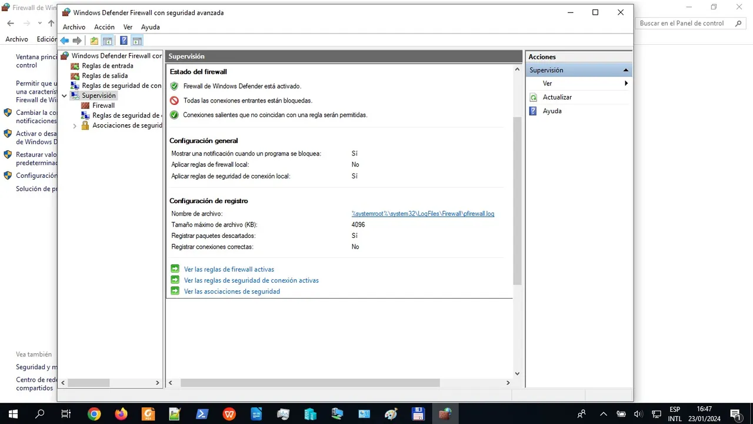Click the green shield icon for Firewall activado

tap(174, 86)
